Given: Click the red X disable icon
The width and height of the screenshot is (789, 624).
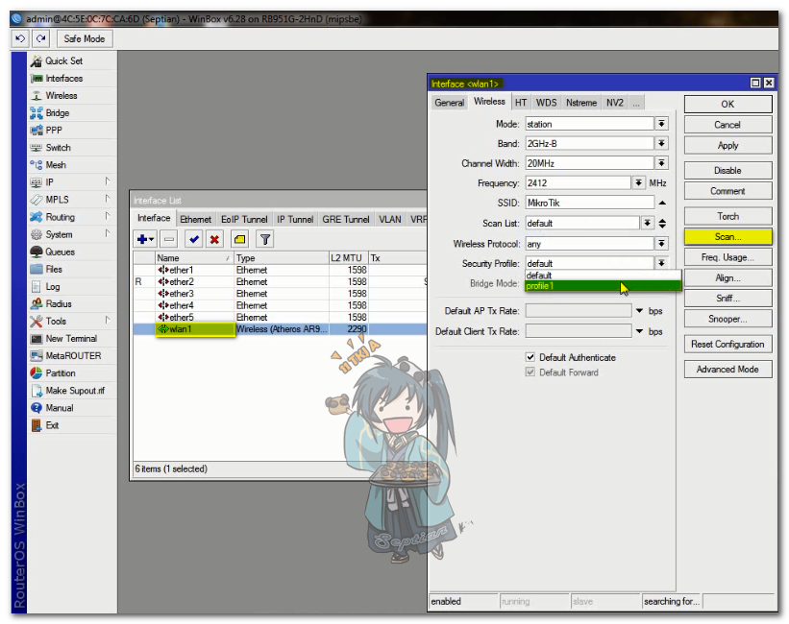Looking at the screenshot, I should tap(214, 239).
